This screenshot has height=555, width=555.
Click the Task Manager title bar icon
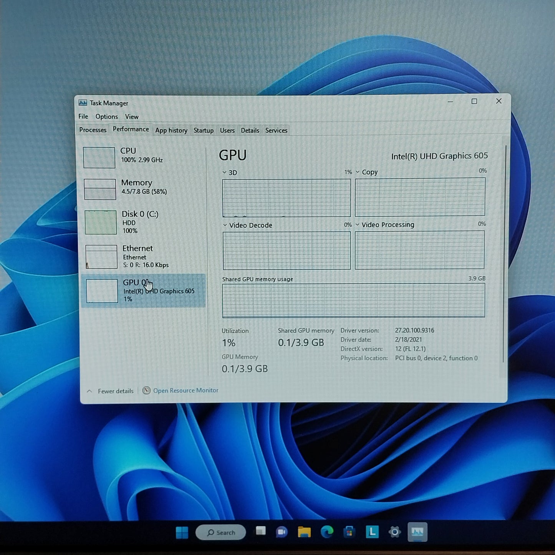pos(83,103)
